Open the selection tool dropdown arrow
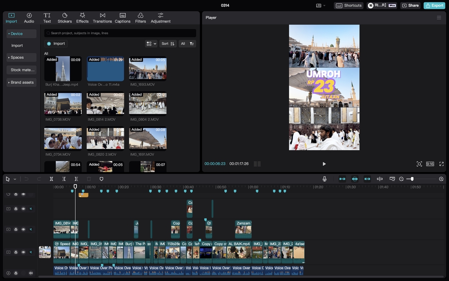Screen dimensions: 449x281 tap(14, 179)
